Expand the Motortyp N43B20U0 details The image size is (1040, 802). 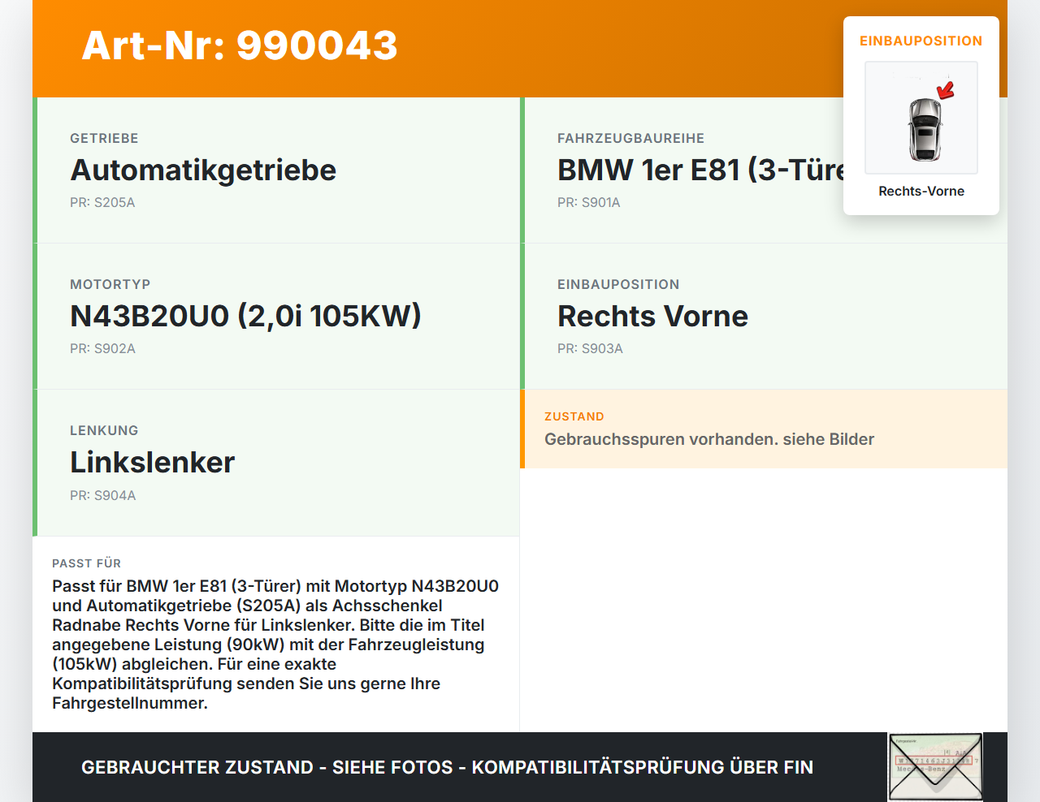click(246, 316)
